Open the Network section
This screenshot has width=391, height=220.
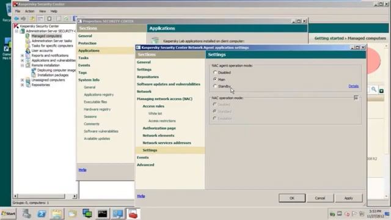pos(144,92)
